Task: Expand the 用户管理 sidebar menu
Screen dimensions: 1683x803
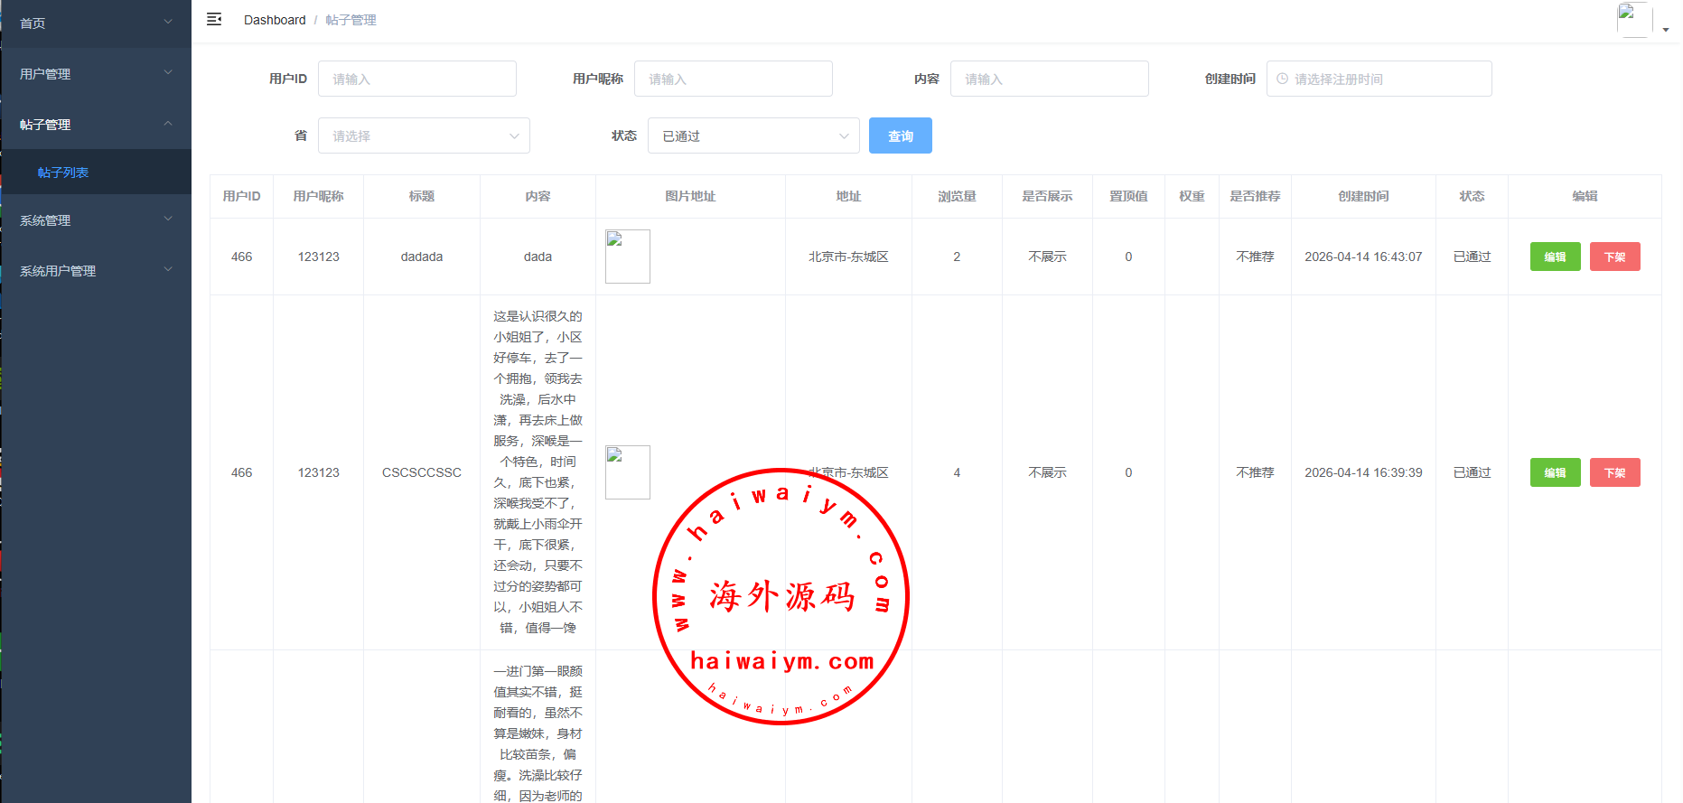Action: coord(95,74)
